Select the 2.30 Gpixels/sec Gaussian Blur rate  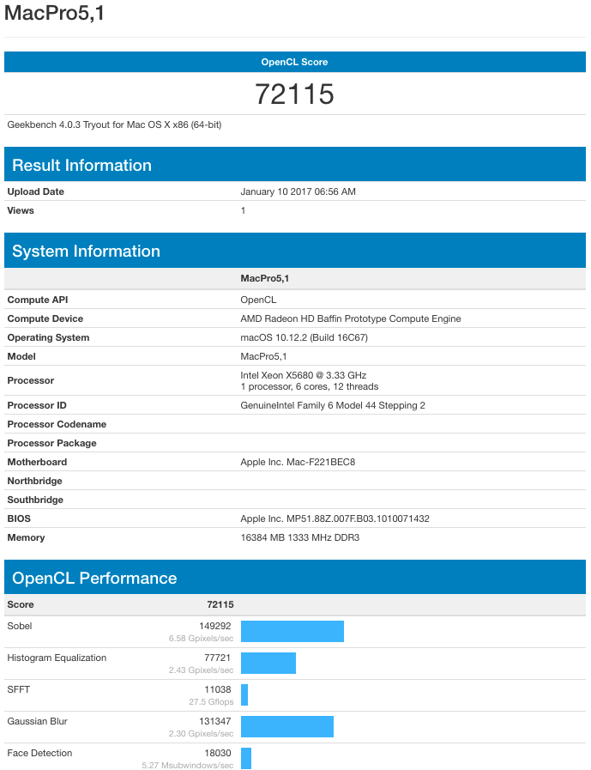coord(202,734)
